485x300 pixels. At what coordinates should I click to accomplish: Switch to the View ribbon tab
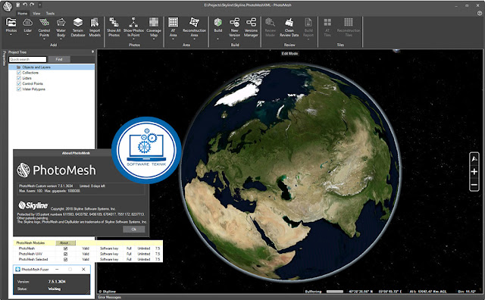coord(36,14)
